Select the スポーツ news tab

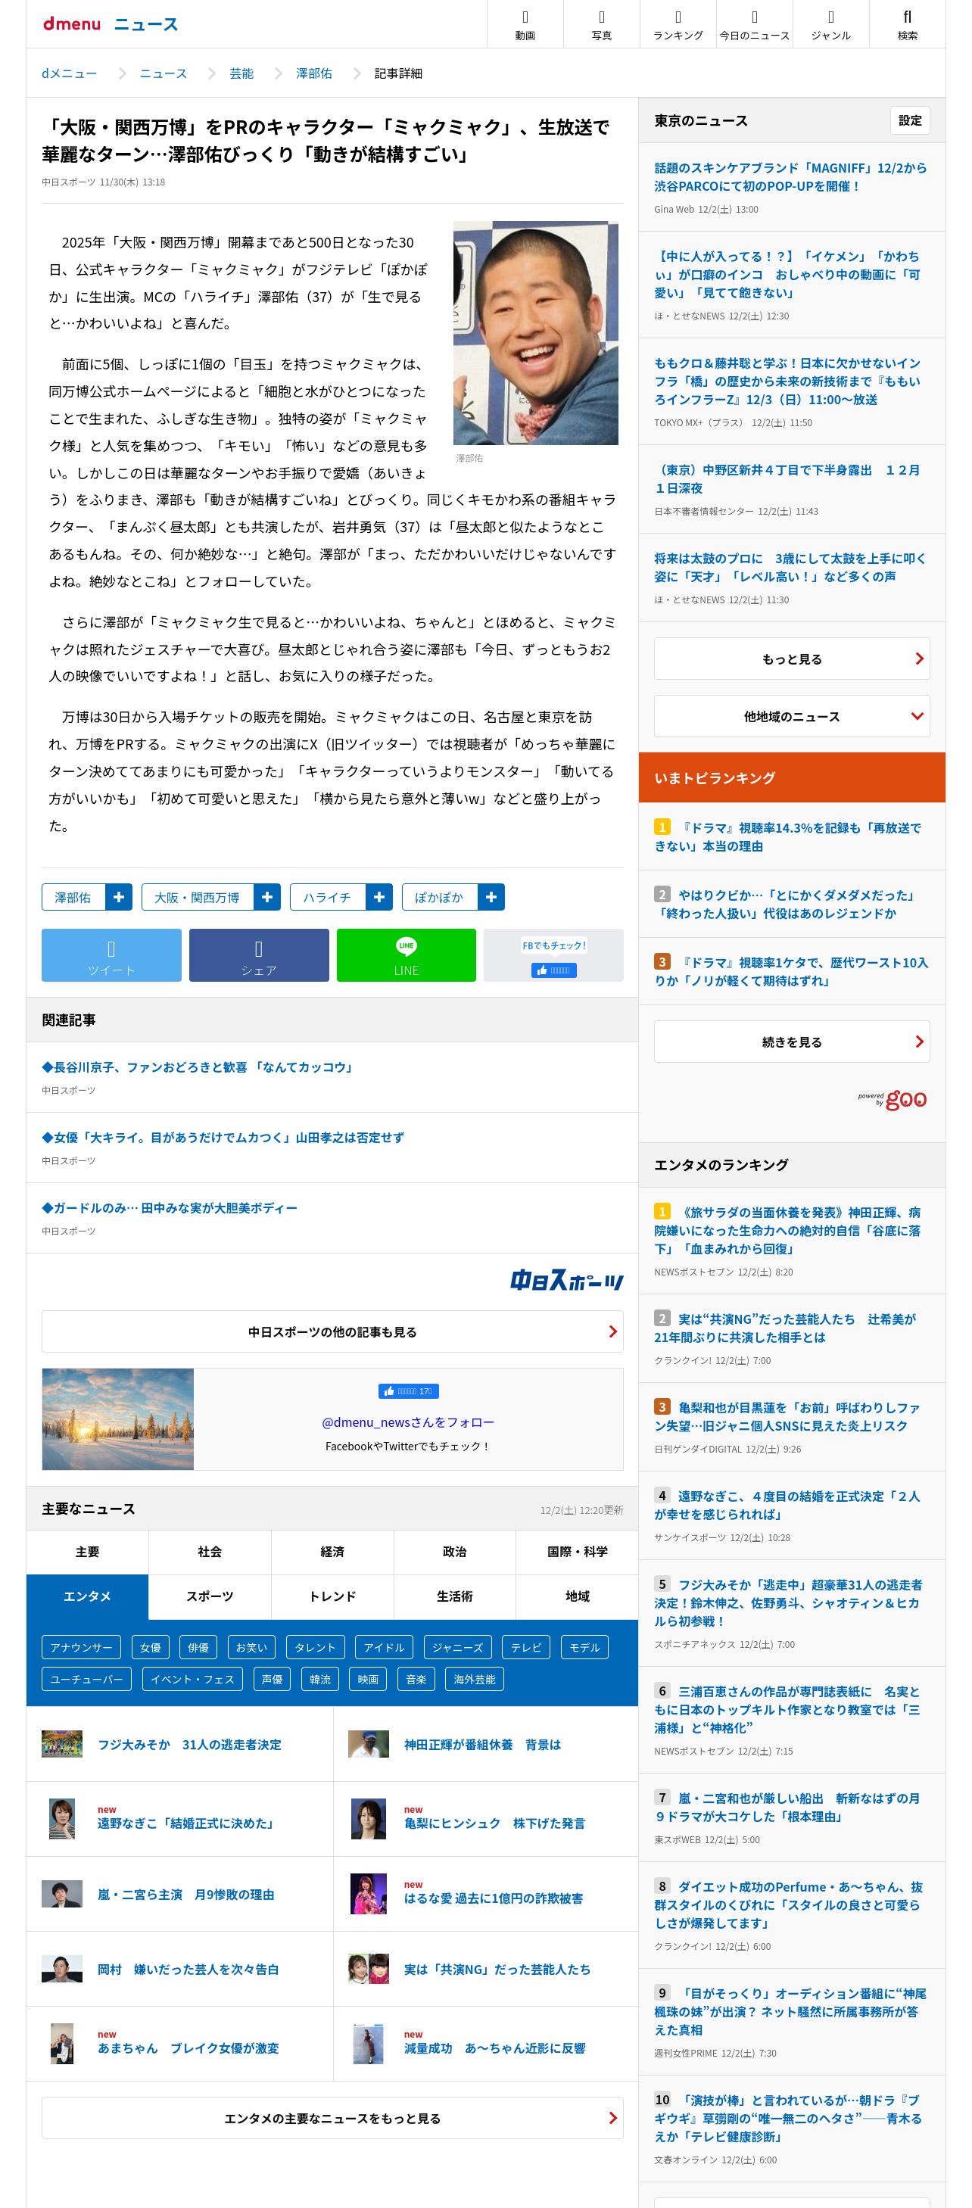(210, 1596)
